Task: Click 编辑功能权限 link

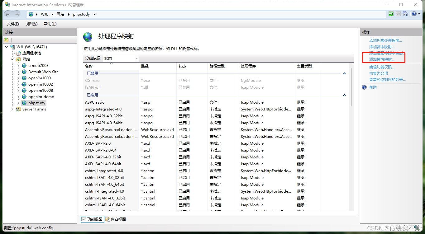Action: [382, 67]
